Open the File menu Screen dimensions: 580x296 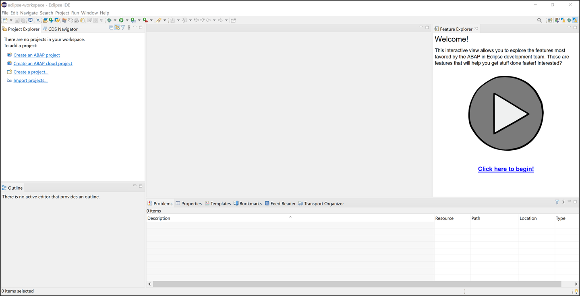coord(5,13)
